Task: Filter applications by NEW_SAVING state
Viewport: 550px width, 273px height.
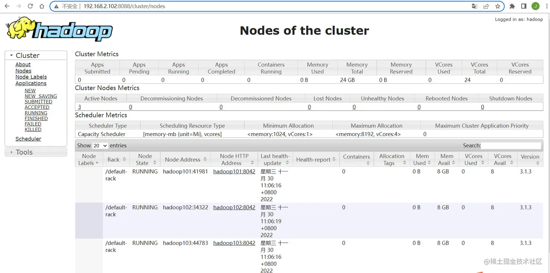Action: coord(41,96)
